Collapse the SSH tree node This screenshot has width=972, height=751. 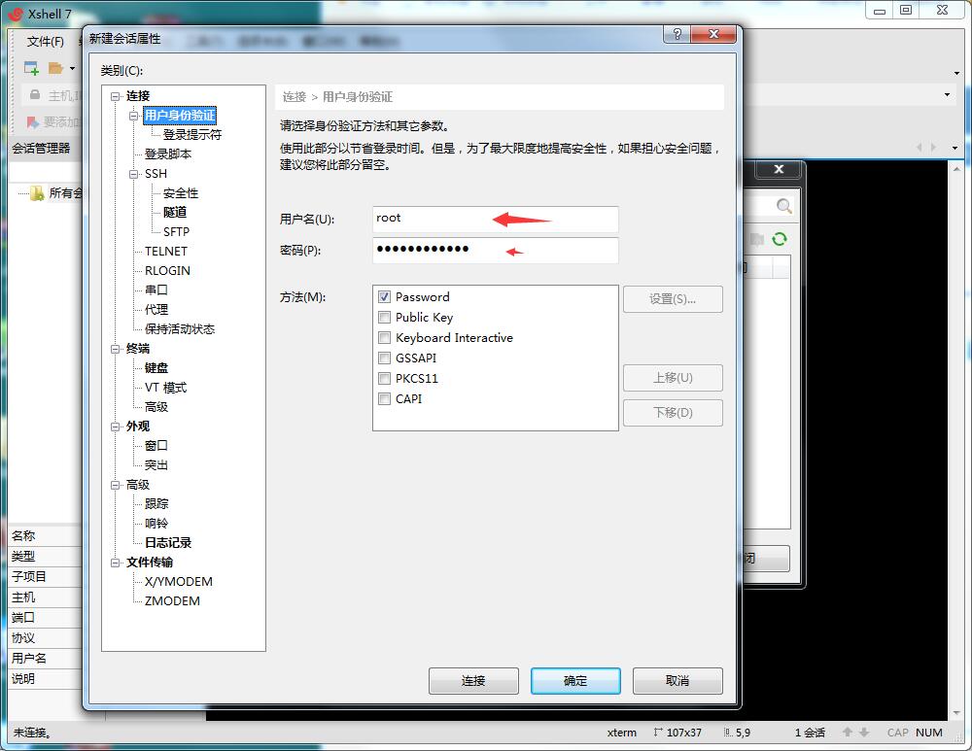[x=134, y=174]
